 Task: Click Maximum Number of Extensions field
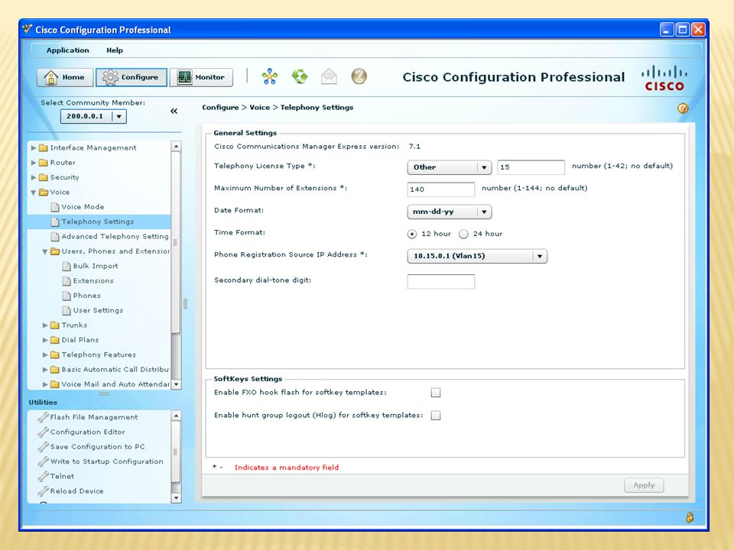click(x=441, y=189)
